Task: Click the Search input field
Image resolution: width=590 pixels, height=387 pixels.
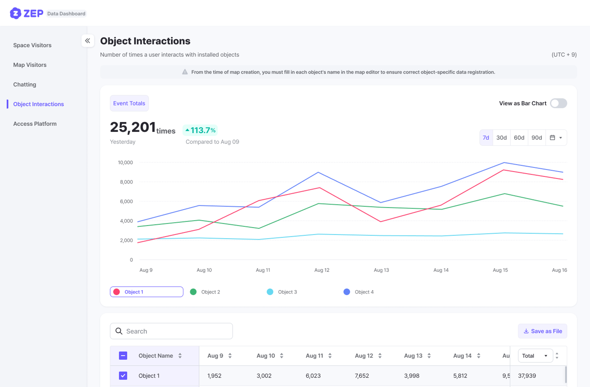Action: point(177,331)
